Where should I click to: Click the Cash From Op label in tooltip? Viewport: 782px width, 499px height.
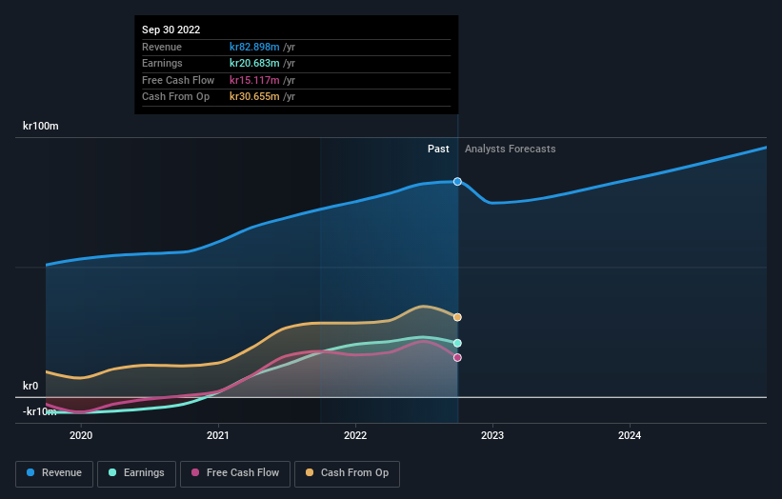[175, 97]
